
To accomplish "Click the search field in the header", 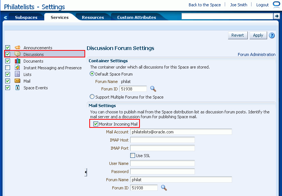I will [227, 16].
